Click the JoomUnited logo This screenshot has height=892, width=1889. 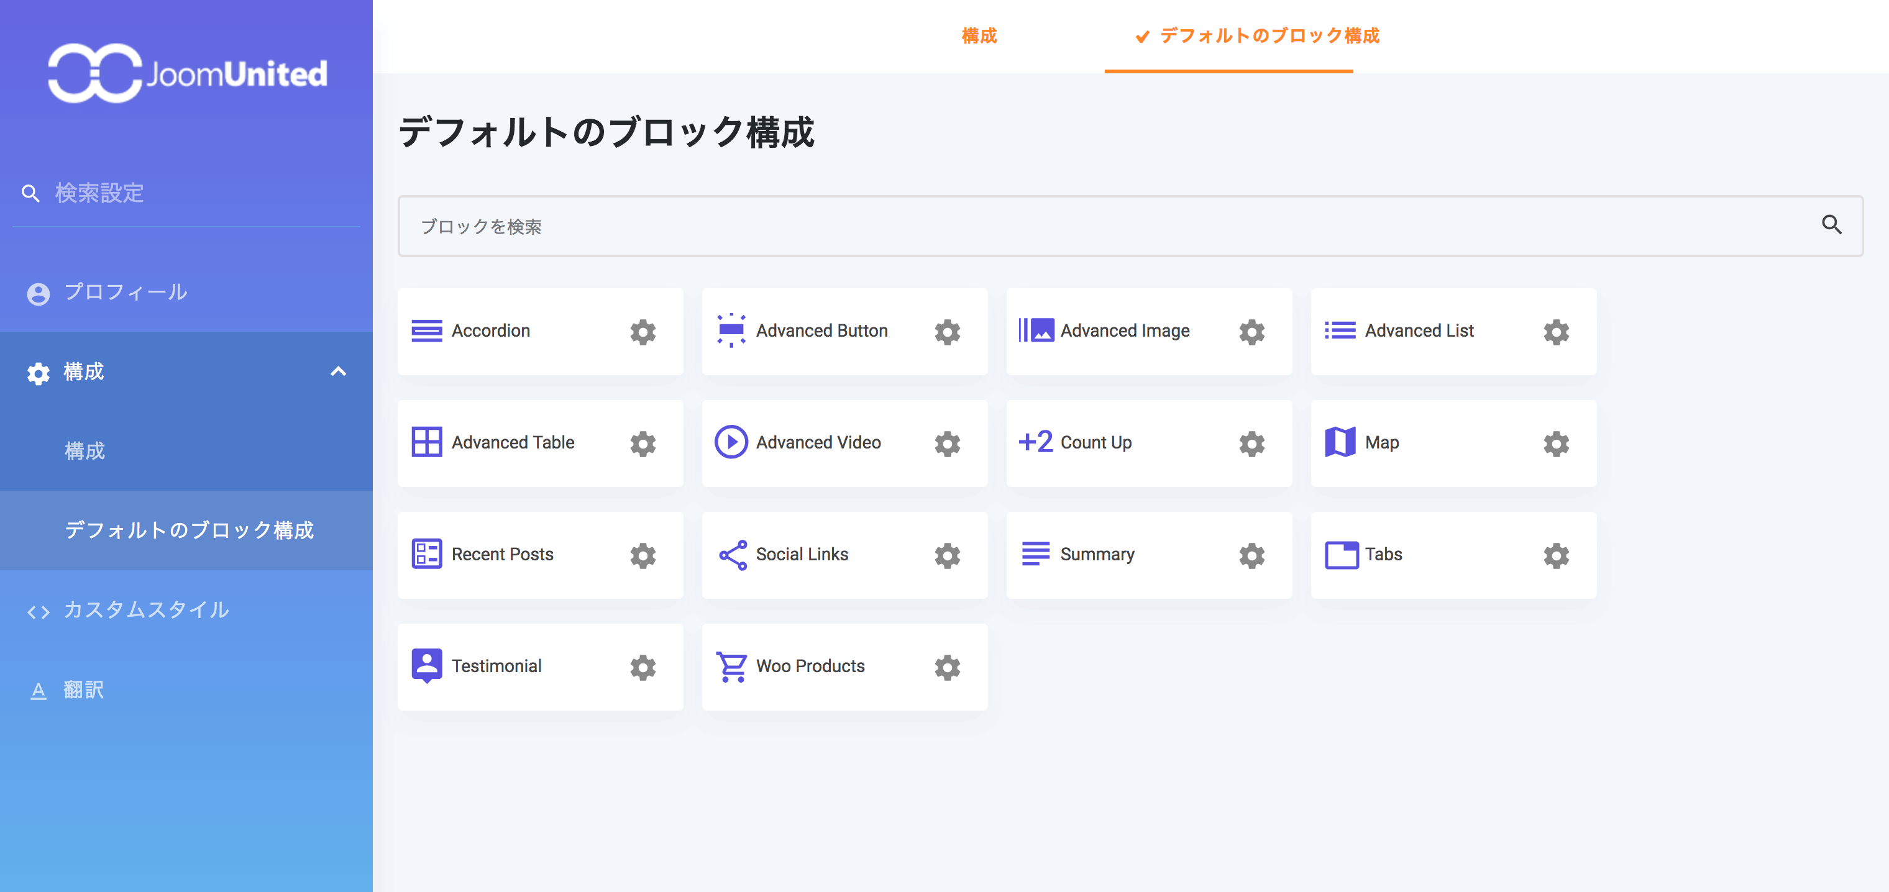pyautogui.click(x=188, y=73)
